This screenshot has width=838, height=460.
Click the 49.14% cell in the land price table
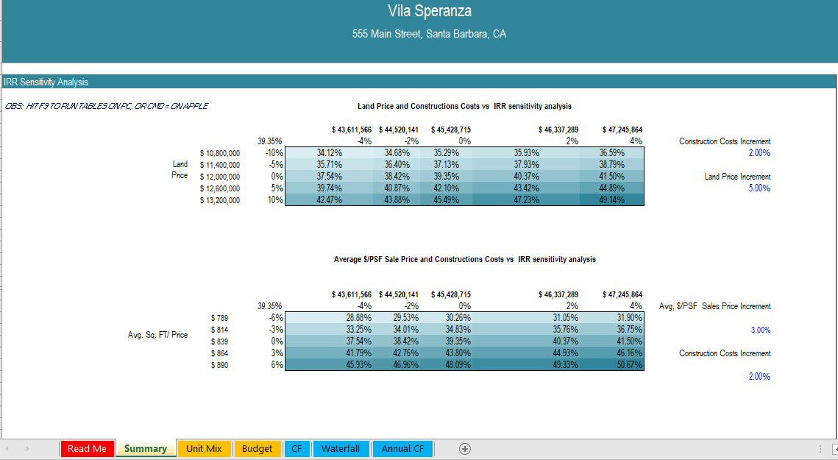click(x=617, y=200)
